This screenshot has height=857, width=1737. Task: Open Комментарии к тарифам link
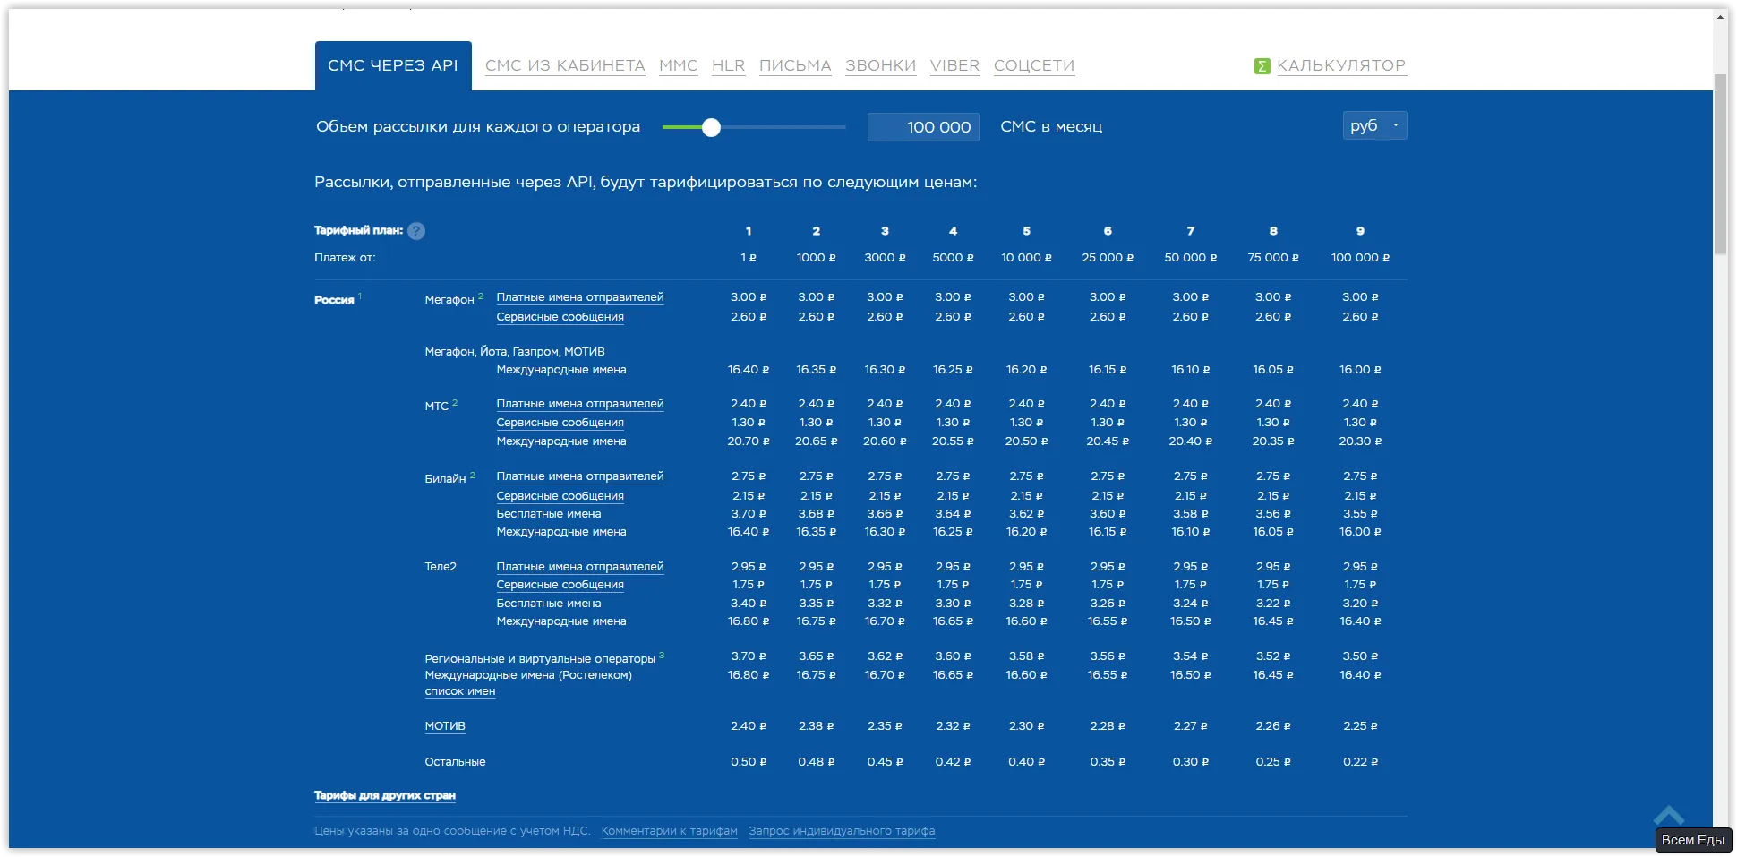click(x=670, y=831)
